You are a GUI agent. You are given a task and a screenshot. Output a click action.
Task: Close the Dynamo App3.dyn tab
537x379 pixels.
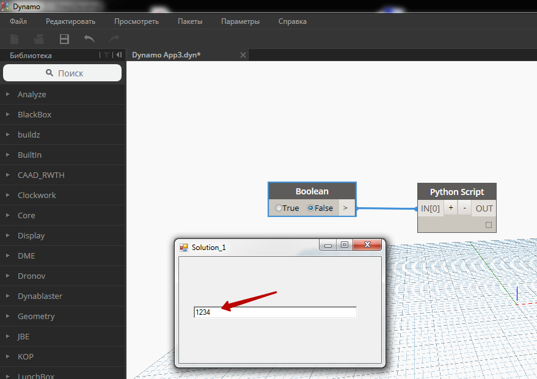coord(243,55)
